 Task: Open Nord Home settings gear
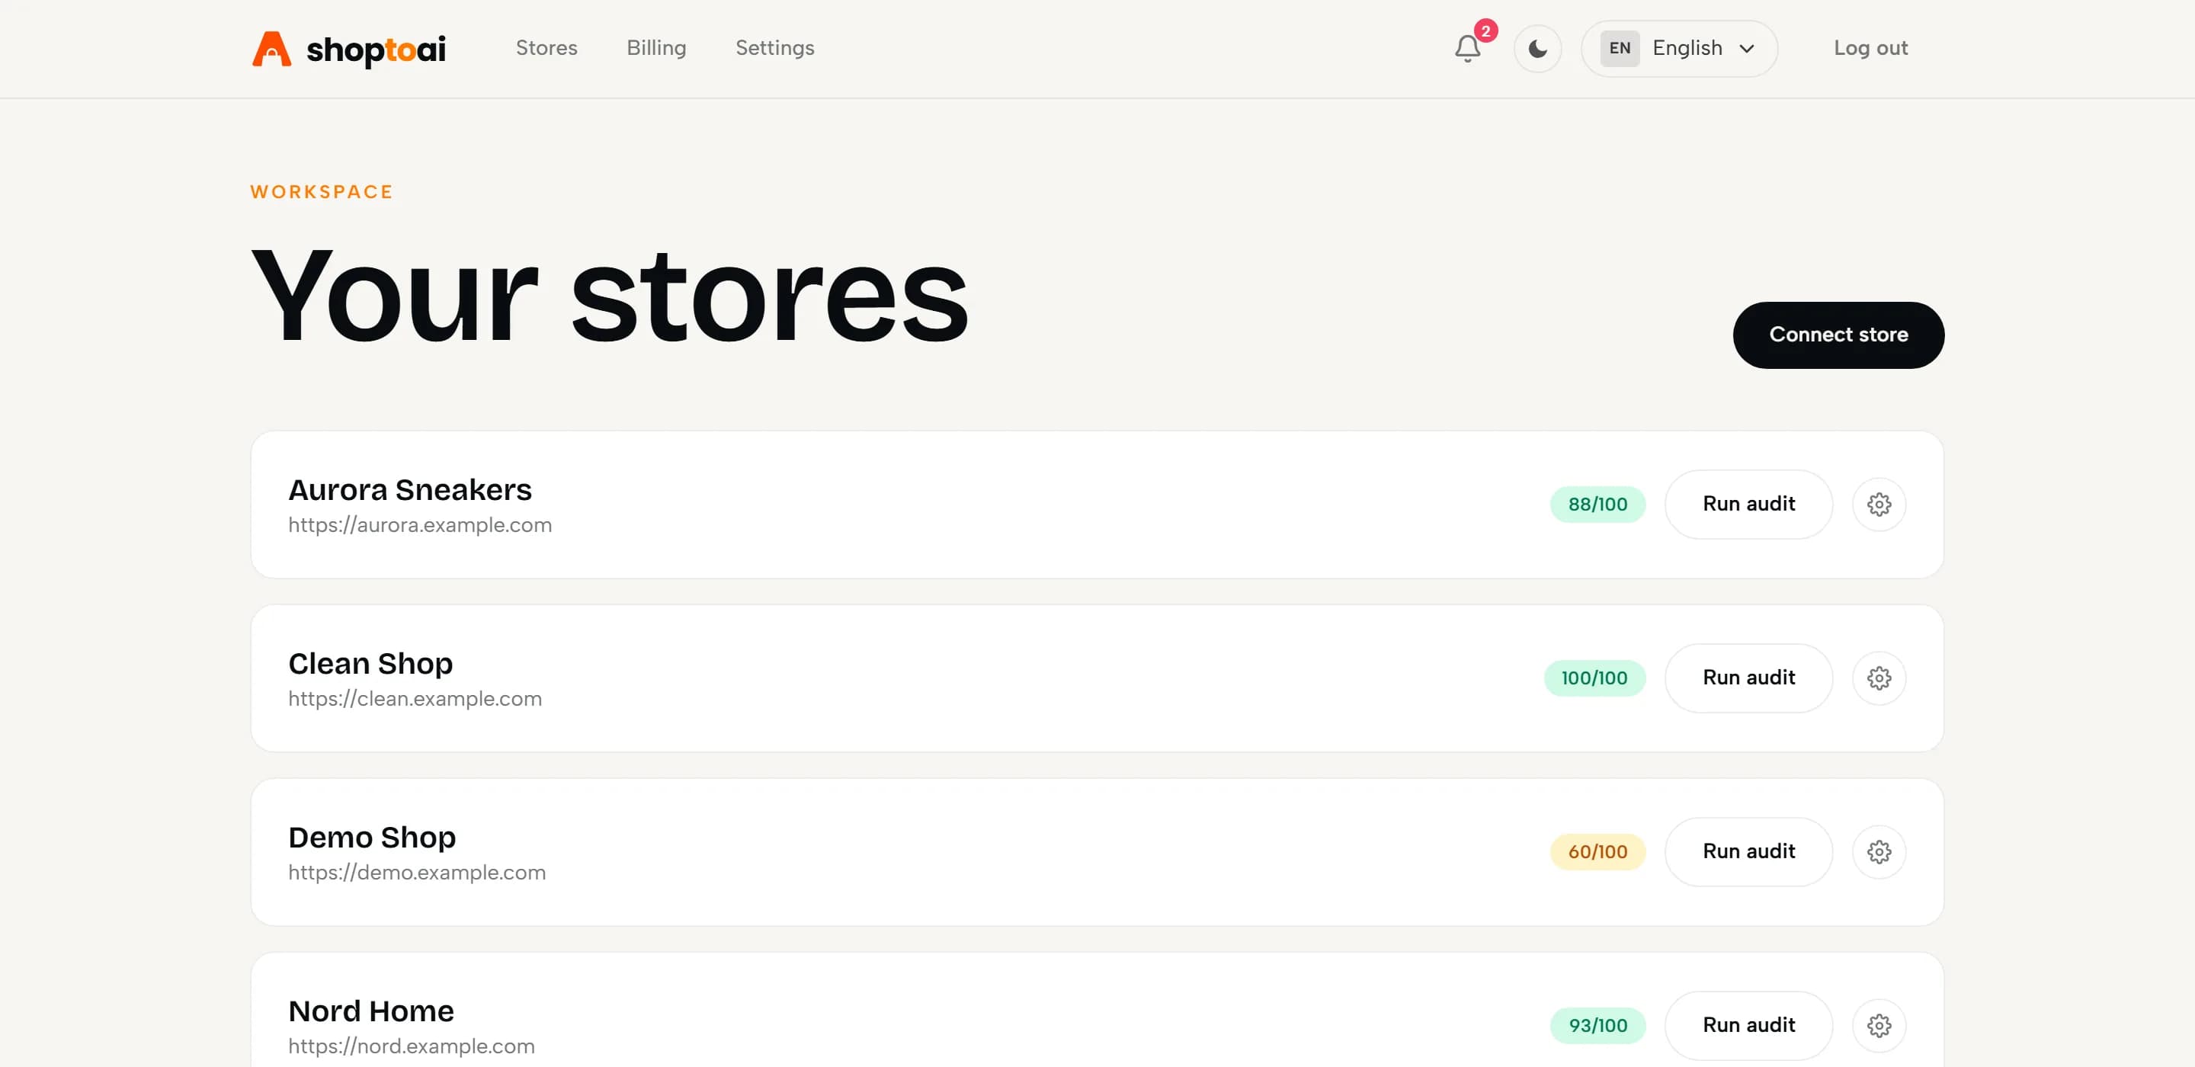(1879, 1025)
